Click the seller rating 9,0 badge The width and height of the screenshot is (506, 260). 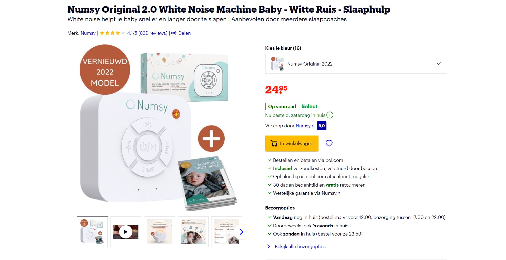pyautogui.click(x=321, y=126)
